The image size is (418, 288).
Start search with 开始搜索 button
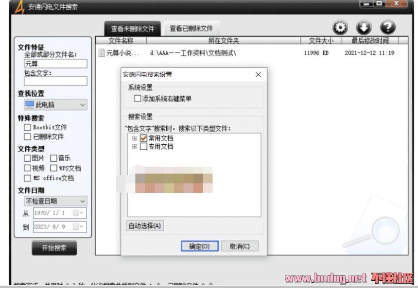54,248
